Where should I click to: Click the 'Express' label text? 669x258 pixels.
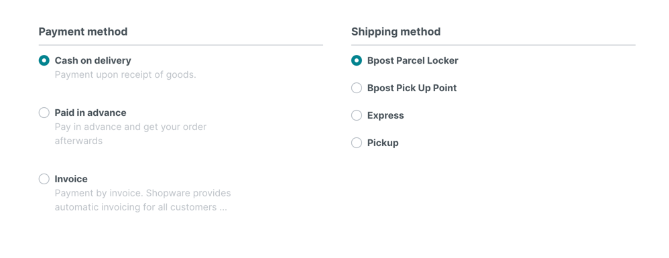(385, 115)
